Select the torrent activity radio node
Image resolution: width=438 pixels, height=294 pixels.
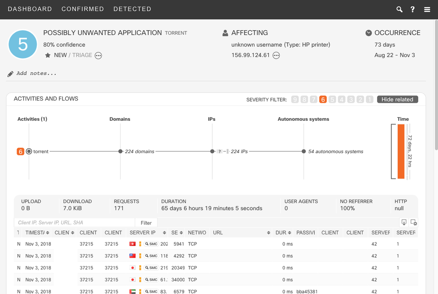29,151
